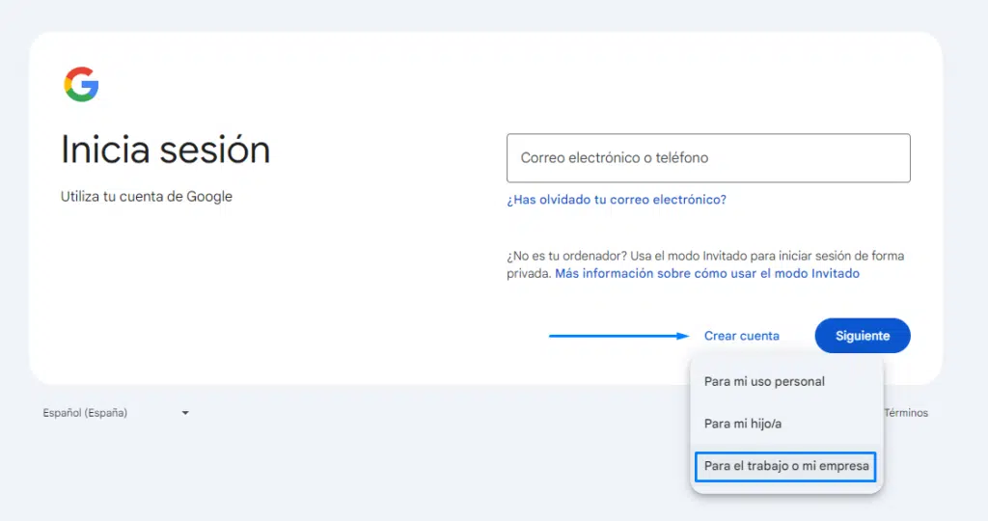Select 'Para el trabajo o mi empresa'
The image size is (988, 521).
pyautogui.click(x=786, y=466)
